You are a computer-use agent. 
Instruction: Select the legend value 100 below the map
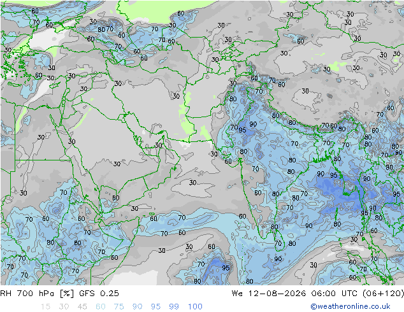195,307
